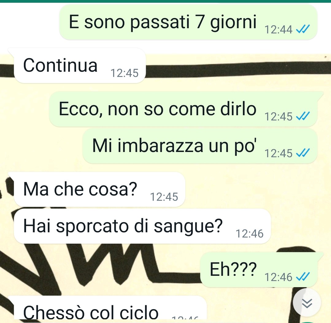Click the 12:46 timestamp on 'Hai sporcato di sangue?'

click(x=249, y=234)
